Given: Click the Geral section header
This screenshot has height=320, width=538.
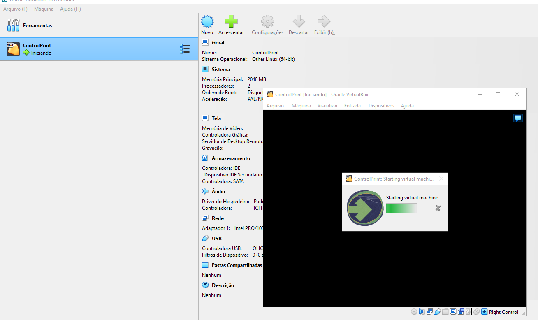Looking at the screenshot, I should pyautogui.click(x=218, y=43).
